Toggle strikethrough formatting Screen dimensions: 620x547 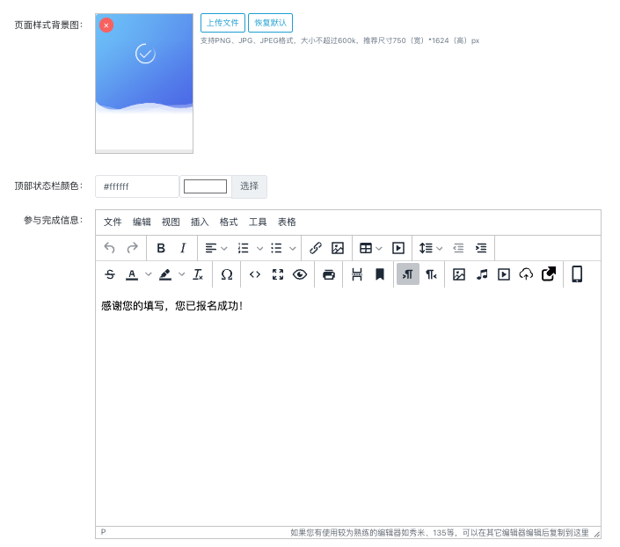[109, 274]
